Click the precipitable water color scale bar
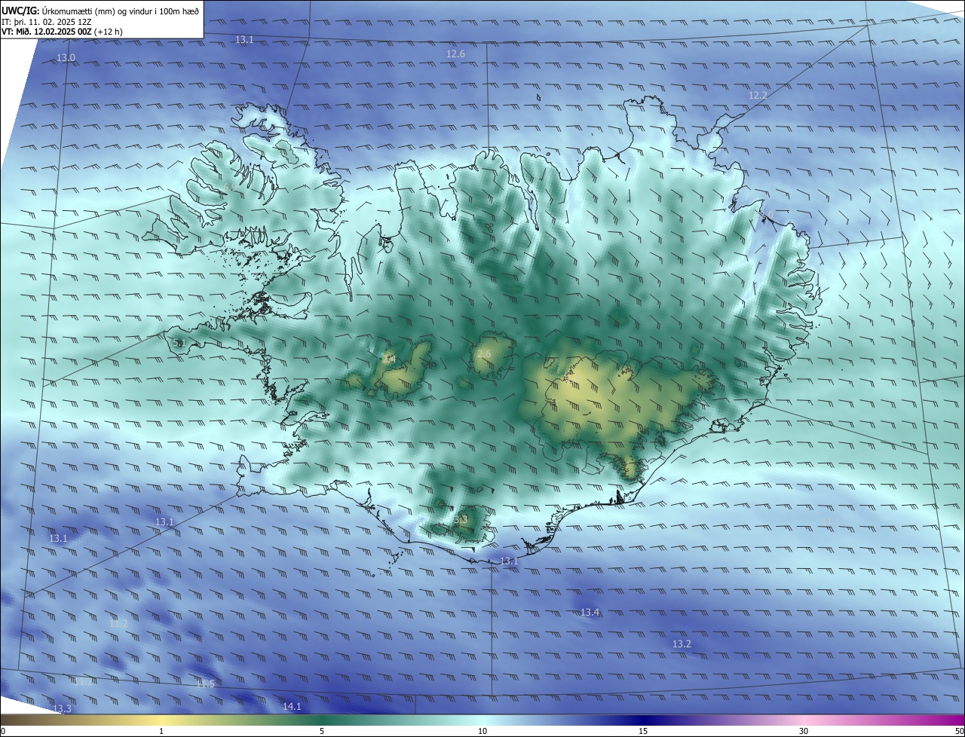Viewport: 965px width, 737px height. tap(482, 720)
